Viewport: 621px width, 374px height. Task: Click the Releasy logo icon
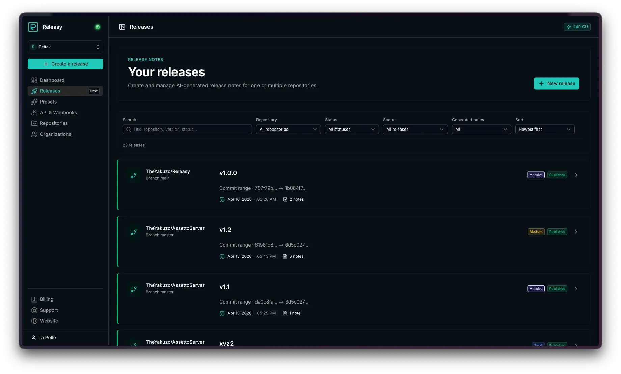33,27
